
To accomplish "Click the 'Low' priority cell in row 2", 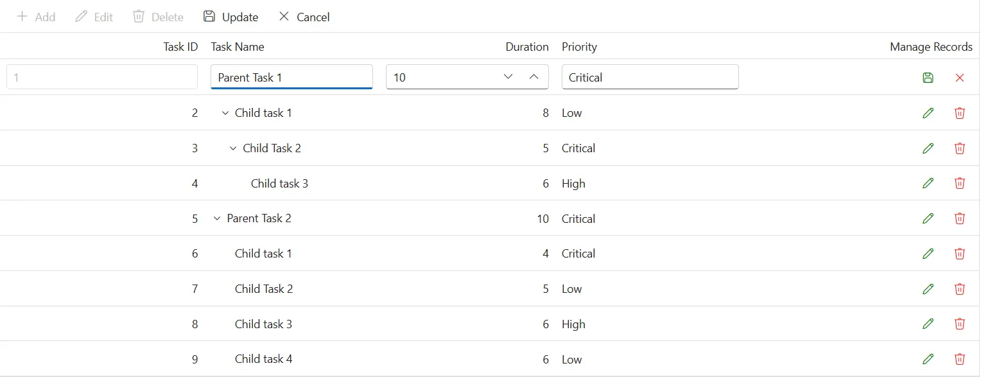I will pos(571,113).
